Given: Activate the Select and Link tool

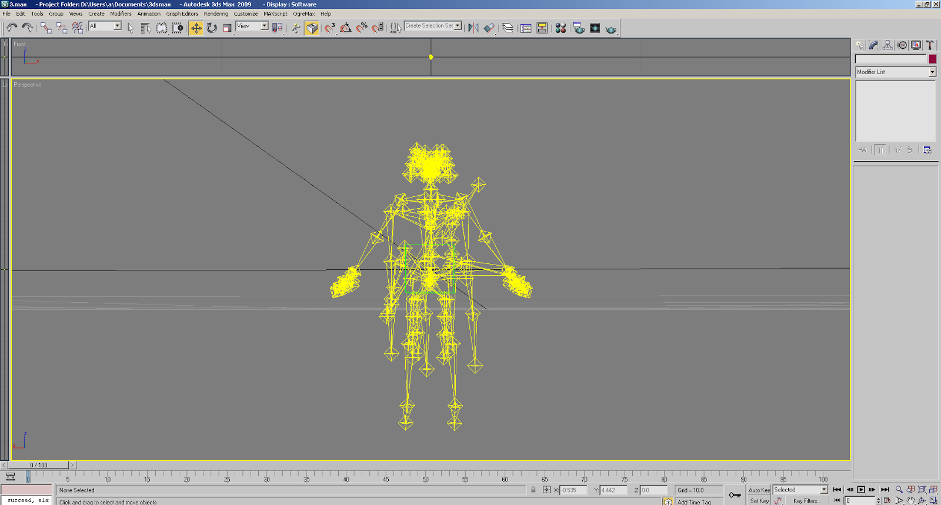Looking at the screenshot, I should (x=46, y=28).
